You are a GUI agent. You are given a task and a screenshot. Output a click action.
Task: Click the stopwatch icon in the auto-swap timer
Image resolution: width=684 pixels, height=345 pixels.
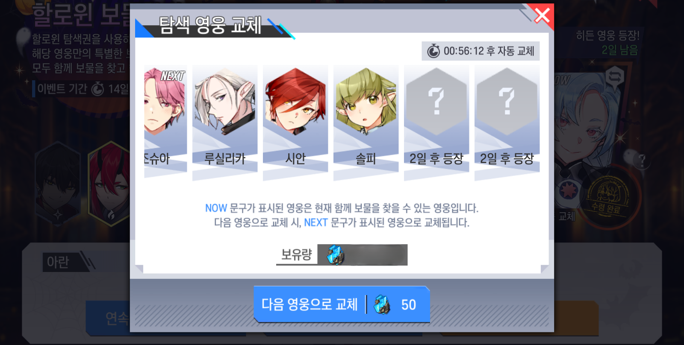[x=433, y=51]
